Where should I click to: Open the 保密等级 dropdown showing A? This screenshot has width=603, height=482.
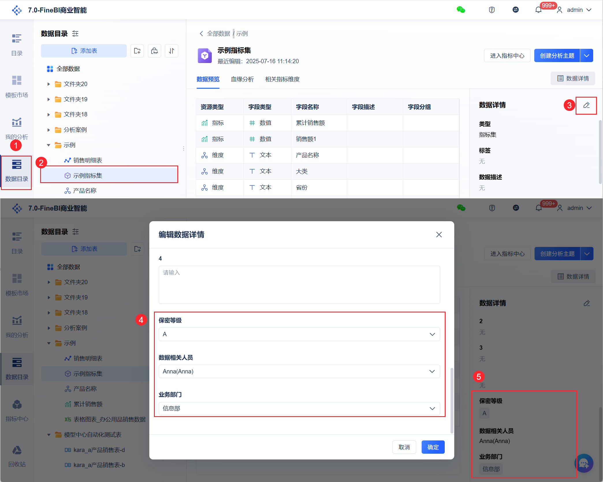[299, 334]
